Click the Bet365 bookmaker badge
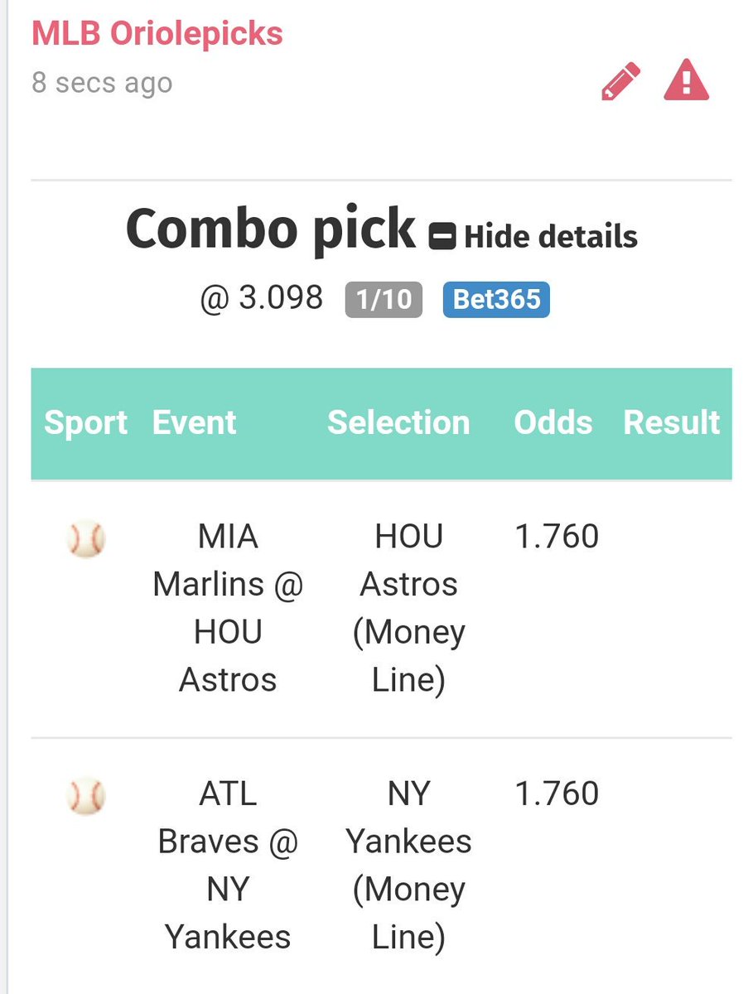This screenshot has height=994, width=748. pos(496,299)
